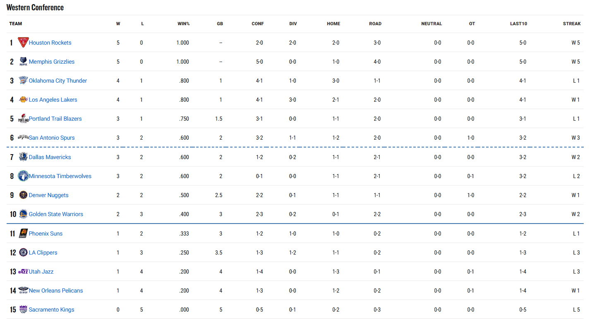
Task: Select the Dallas Mavericks link
Action: (x=50, y=157)
